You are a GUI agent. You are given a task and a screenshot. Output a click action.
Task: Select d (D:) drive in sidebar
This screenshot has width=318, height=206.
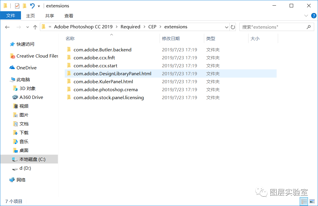tap(25, 168)
